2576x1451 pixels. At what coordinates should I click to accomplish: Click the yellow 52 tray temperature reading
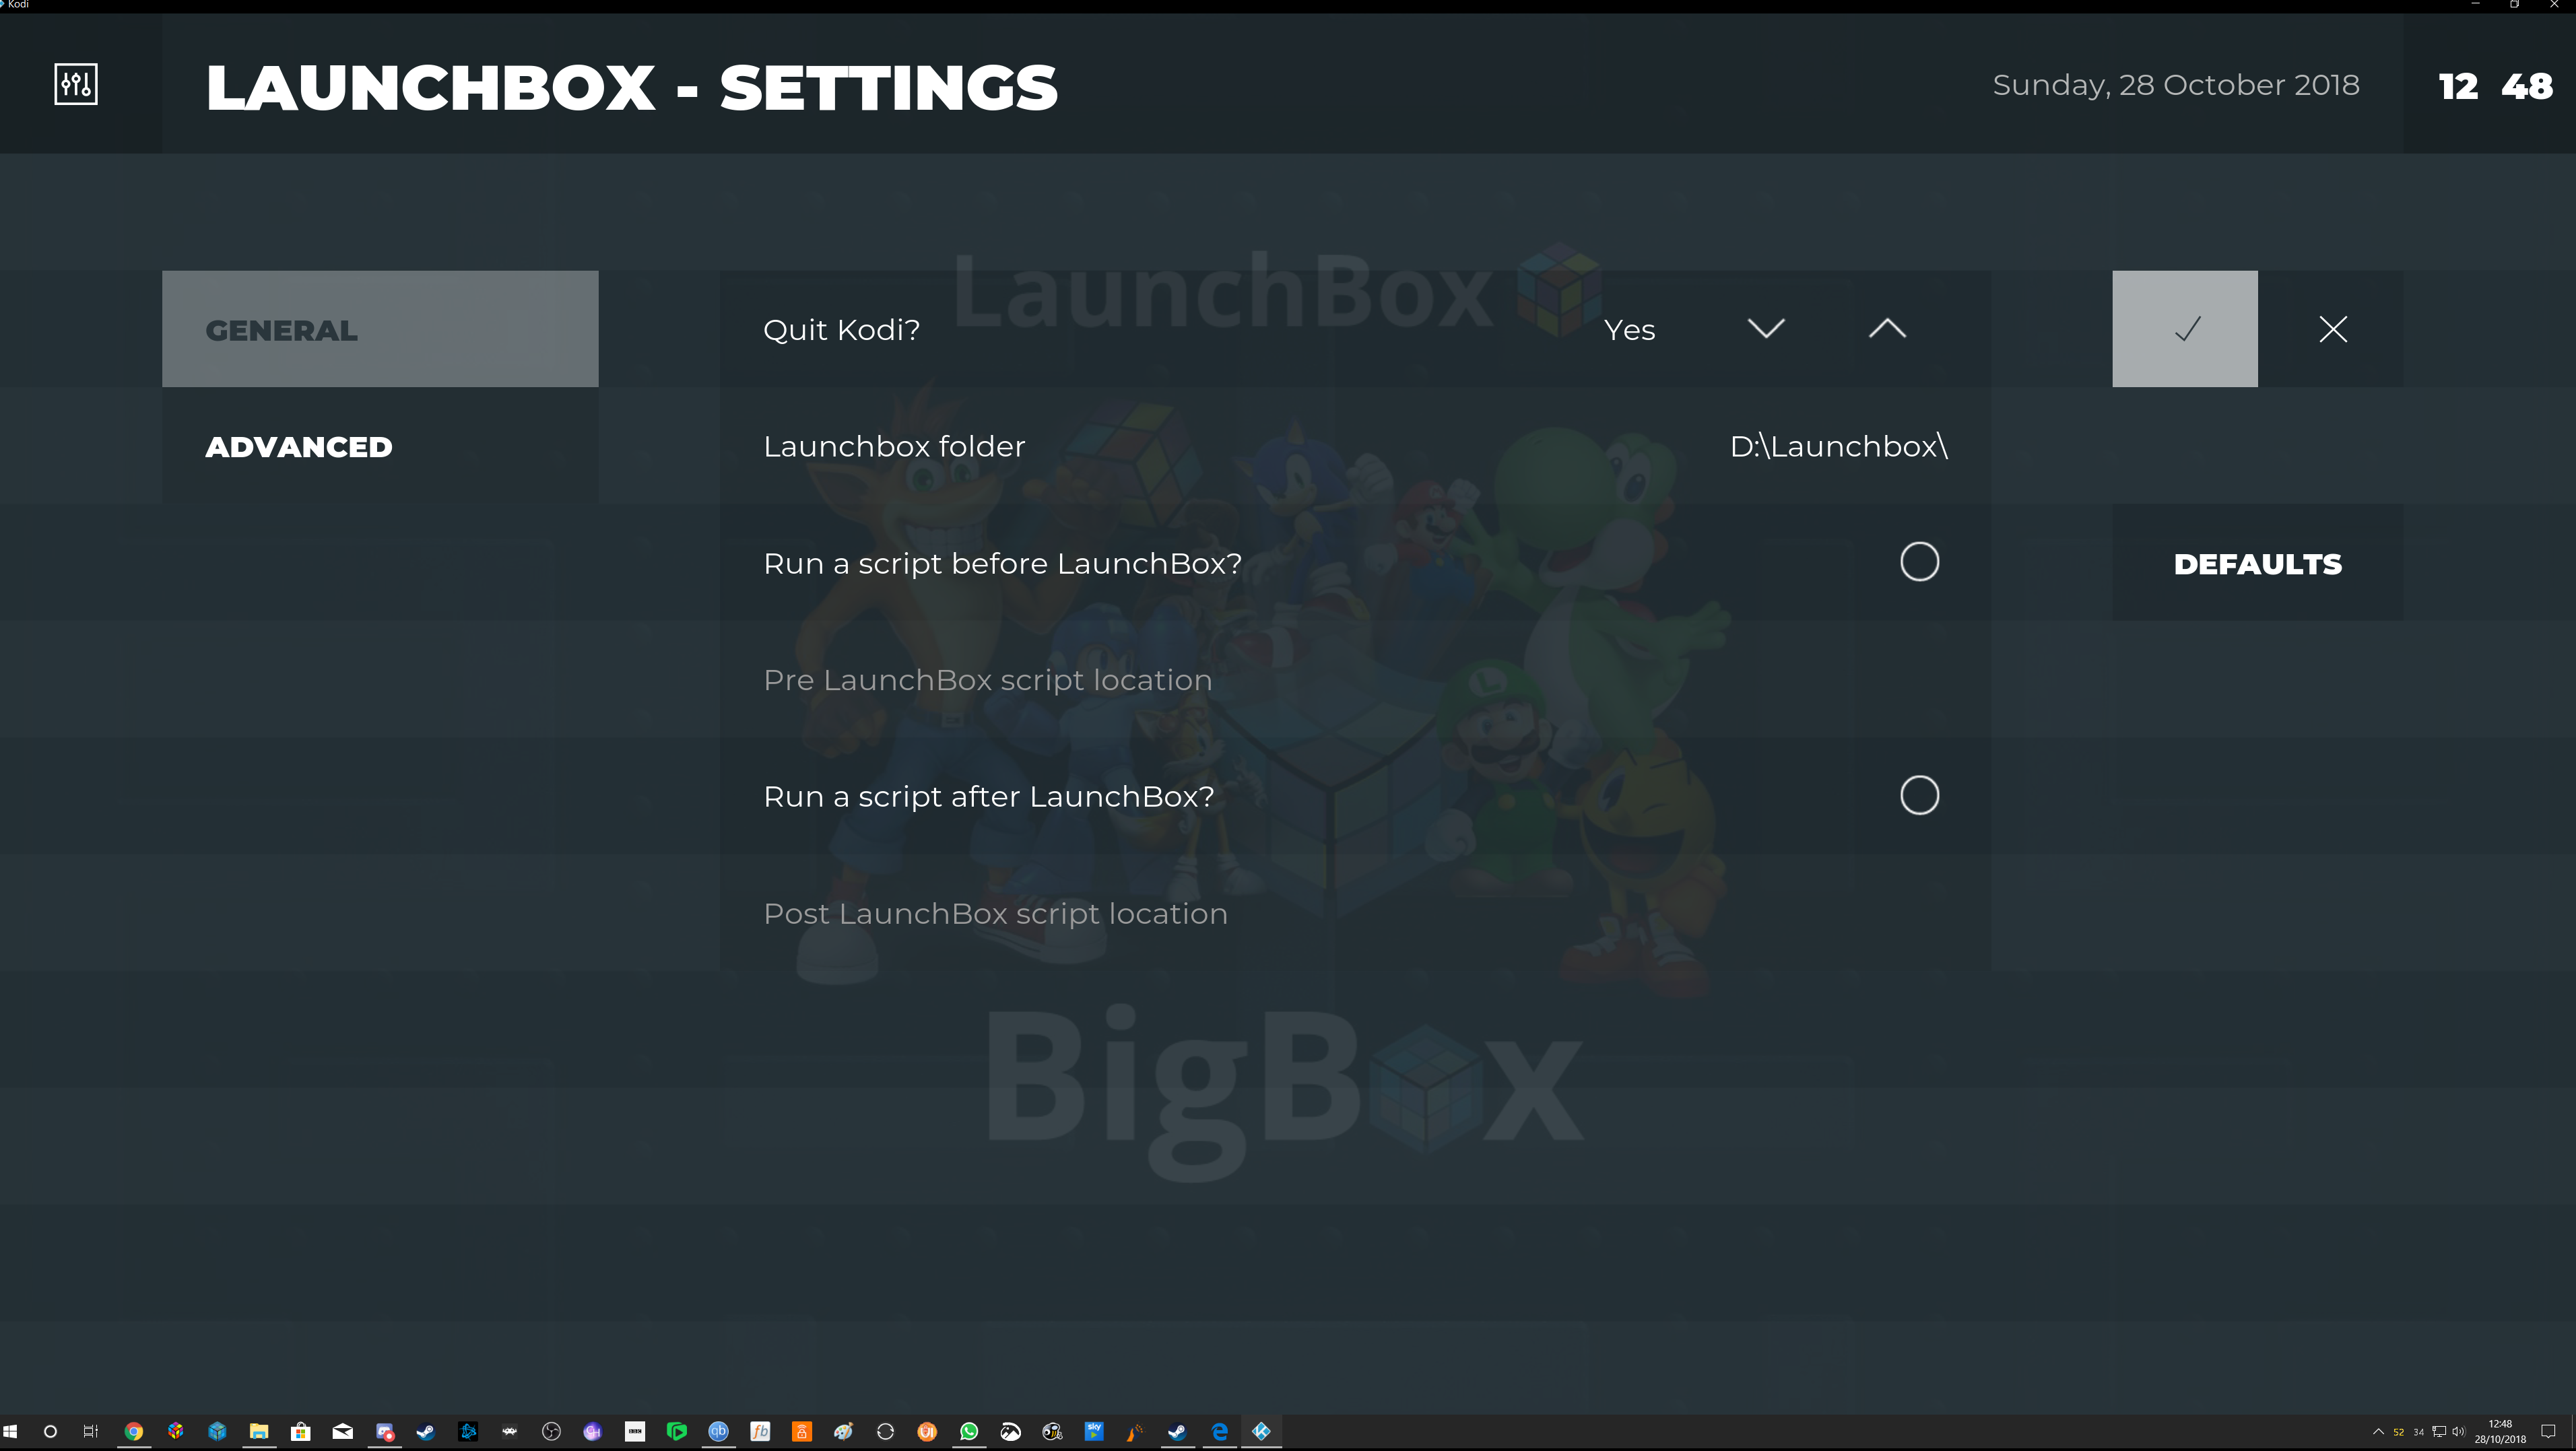2398,1432
